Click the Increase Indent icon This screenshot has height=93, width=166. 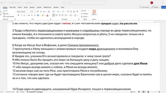(71, 11)
